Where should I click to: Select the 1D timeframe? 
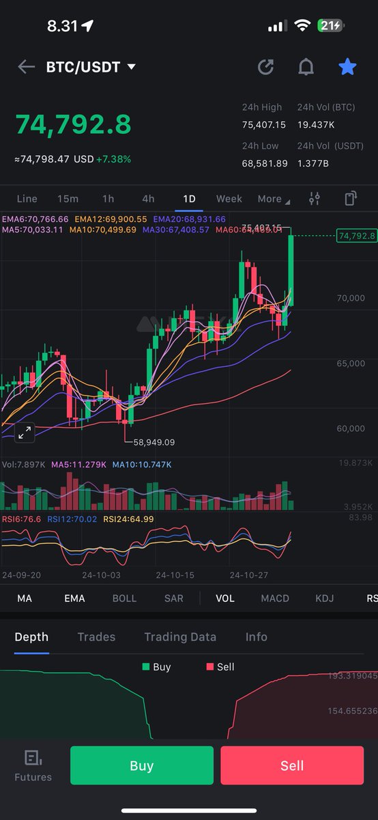click(x=189, y=199)
